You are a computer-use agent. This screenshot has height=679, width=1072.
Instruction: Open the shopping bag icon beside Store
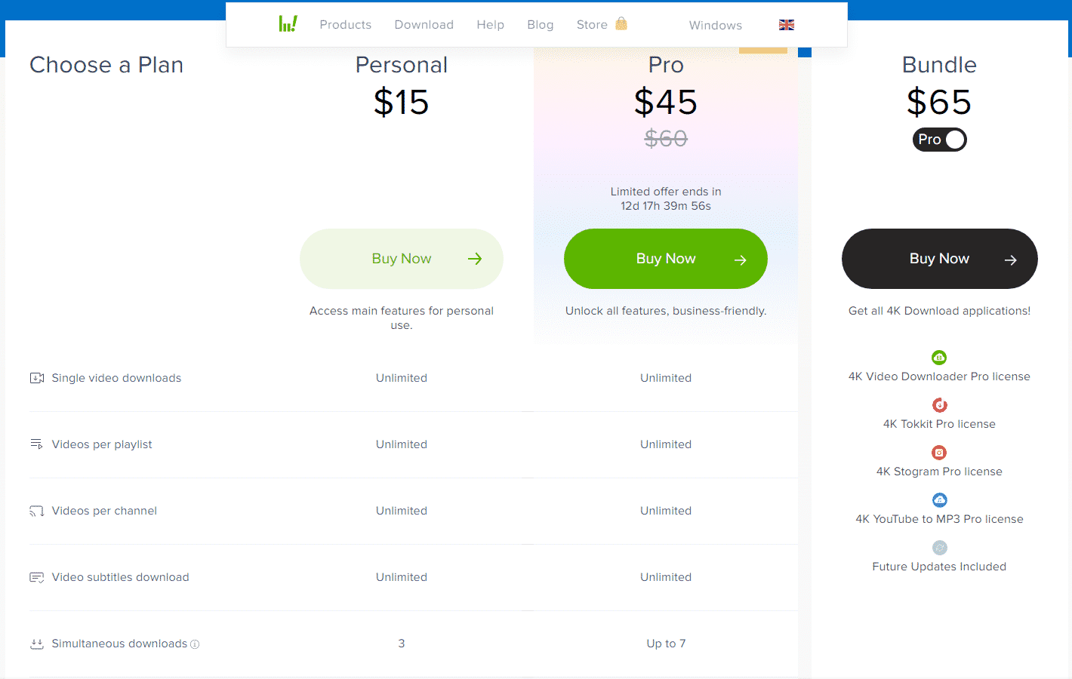[x=621, y=23]
